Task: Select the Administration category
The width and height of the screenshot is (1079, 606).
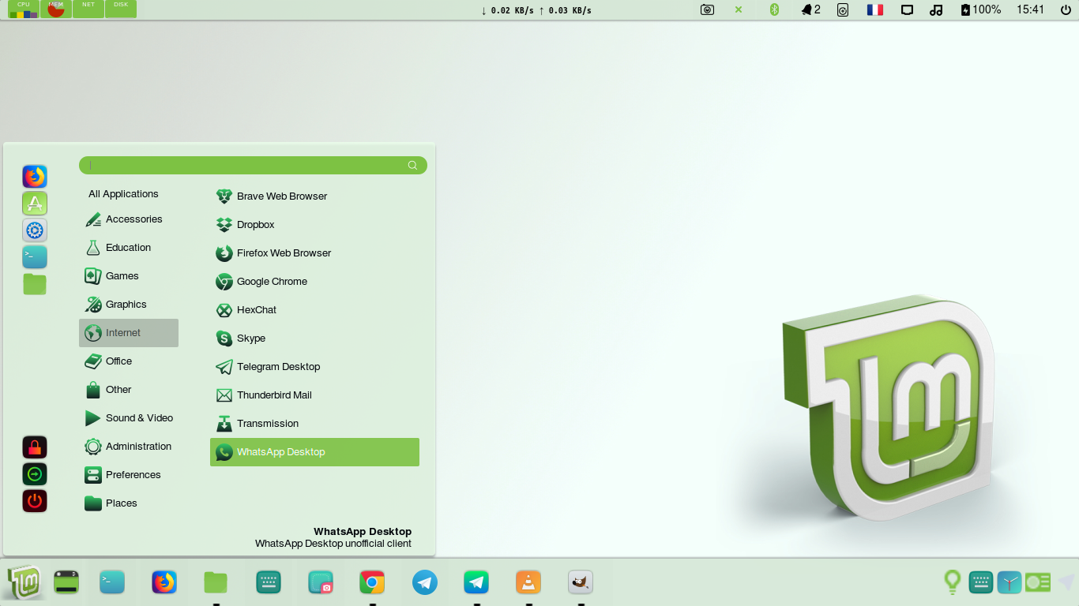Action: [129, 447]
